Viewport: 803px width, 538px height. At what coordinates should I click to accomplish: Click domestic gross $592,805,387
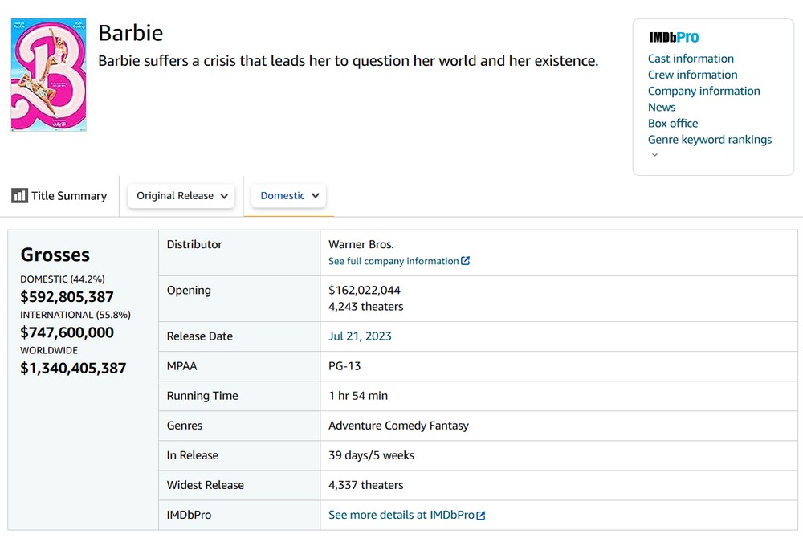(67, 297)
